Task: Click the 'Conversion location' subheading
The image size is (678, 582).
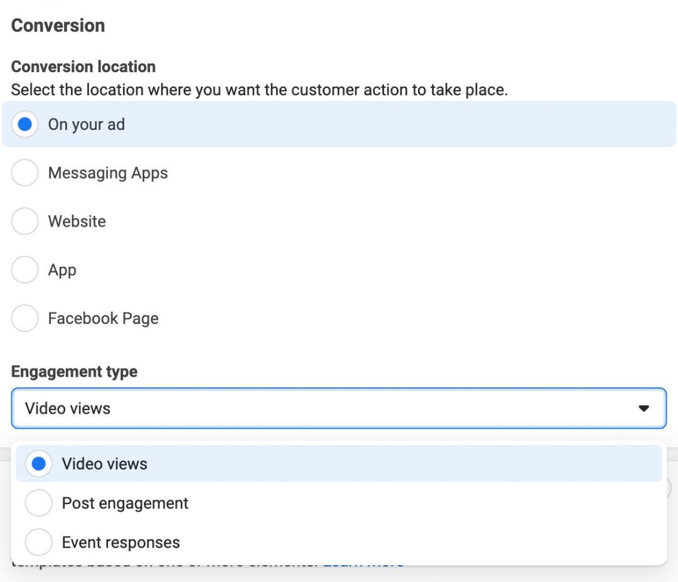Action: pos(83,67)
